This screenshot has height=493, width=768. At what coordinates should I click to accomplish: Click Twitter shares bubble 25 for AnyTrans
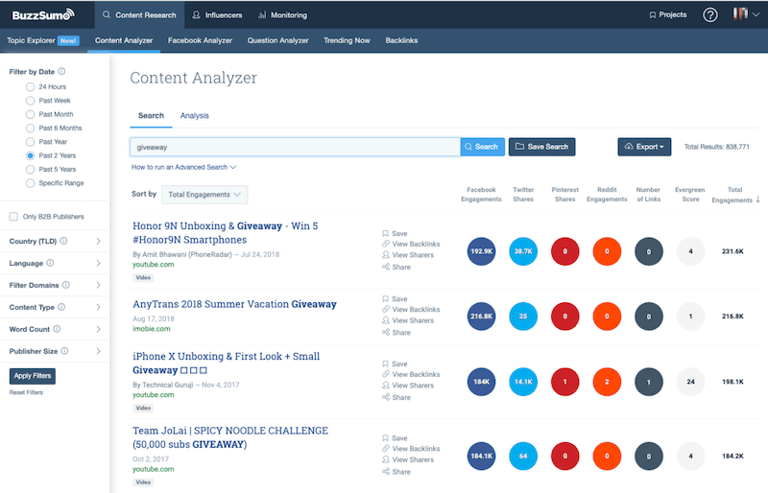[x=523, y=317]
